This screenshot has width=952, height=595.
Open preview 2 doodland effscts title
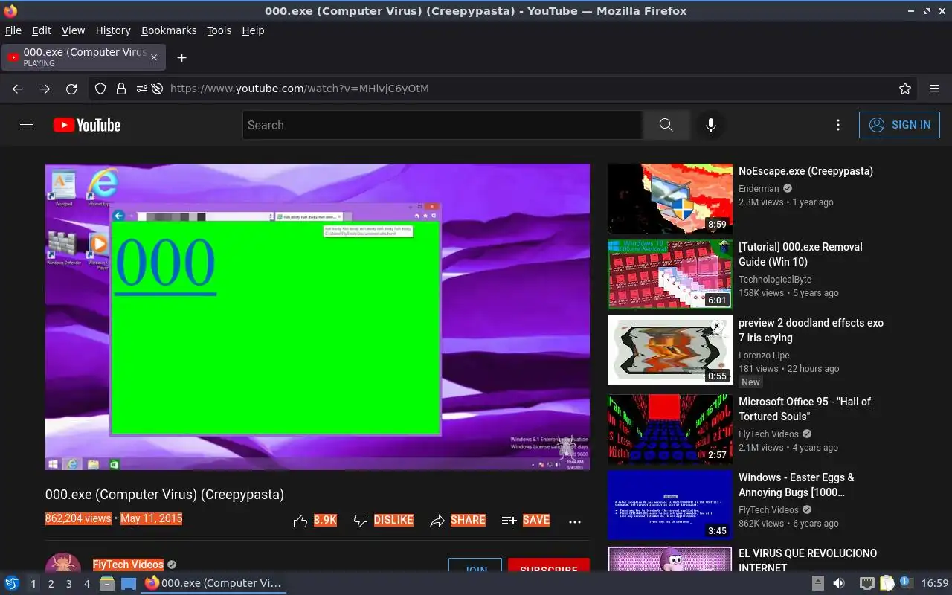pos(811,330)
